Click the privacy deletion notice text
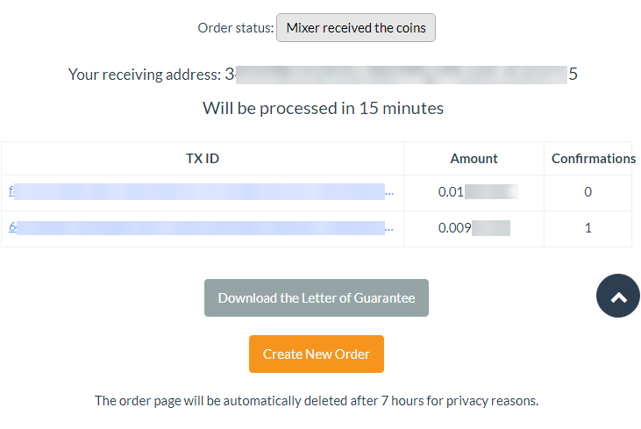Image resolution: width=641 pixels, height=429 pixels. (x=317, y=401)
